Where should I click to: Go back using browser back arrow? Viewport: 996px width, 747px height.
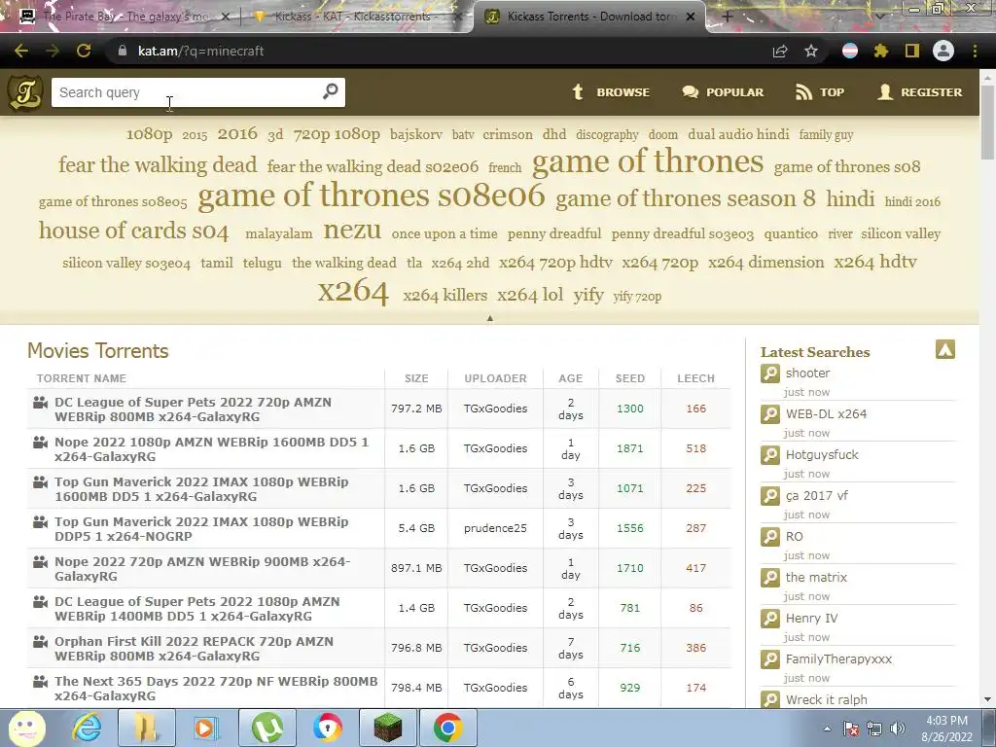(x=21, y=51)
